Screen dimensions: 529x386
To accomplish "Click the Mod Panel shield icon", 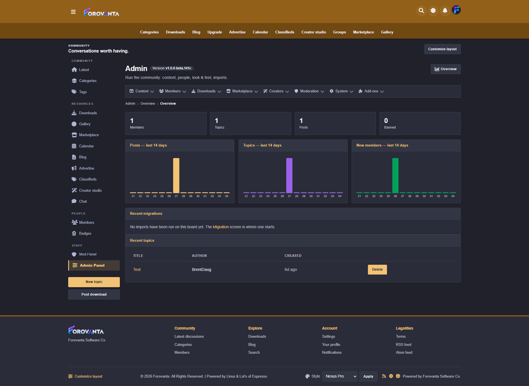I will pyautogui.click(x=74, y=254).
